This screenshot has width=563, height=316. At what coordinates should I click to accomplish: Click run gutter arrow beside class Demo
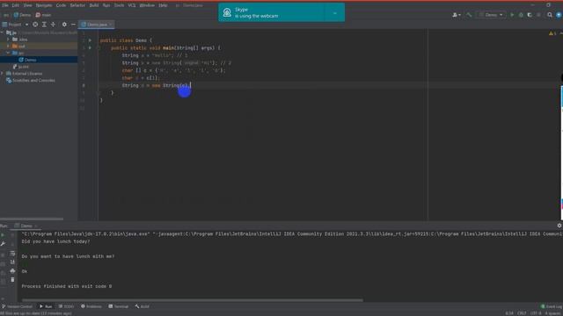pyautogui.click(x=90, y=40)
